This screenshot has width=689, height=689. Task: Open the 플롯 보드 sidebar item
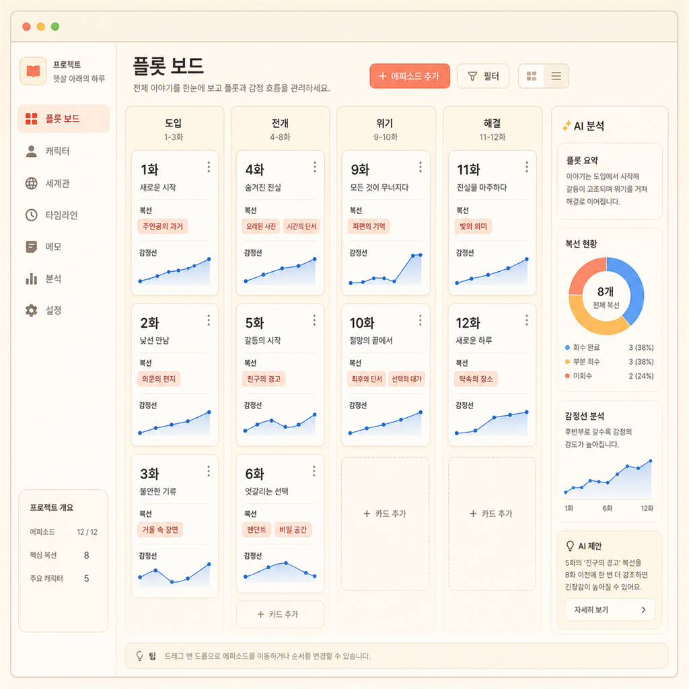click(63, 118)
